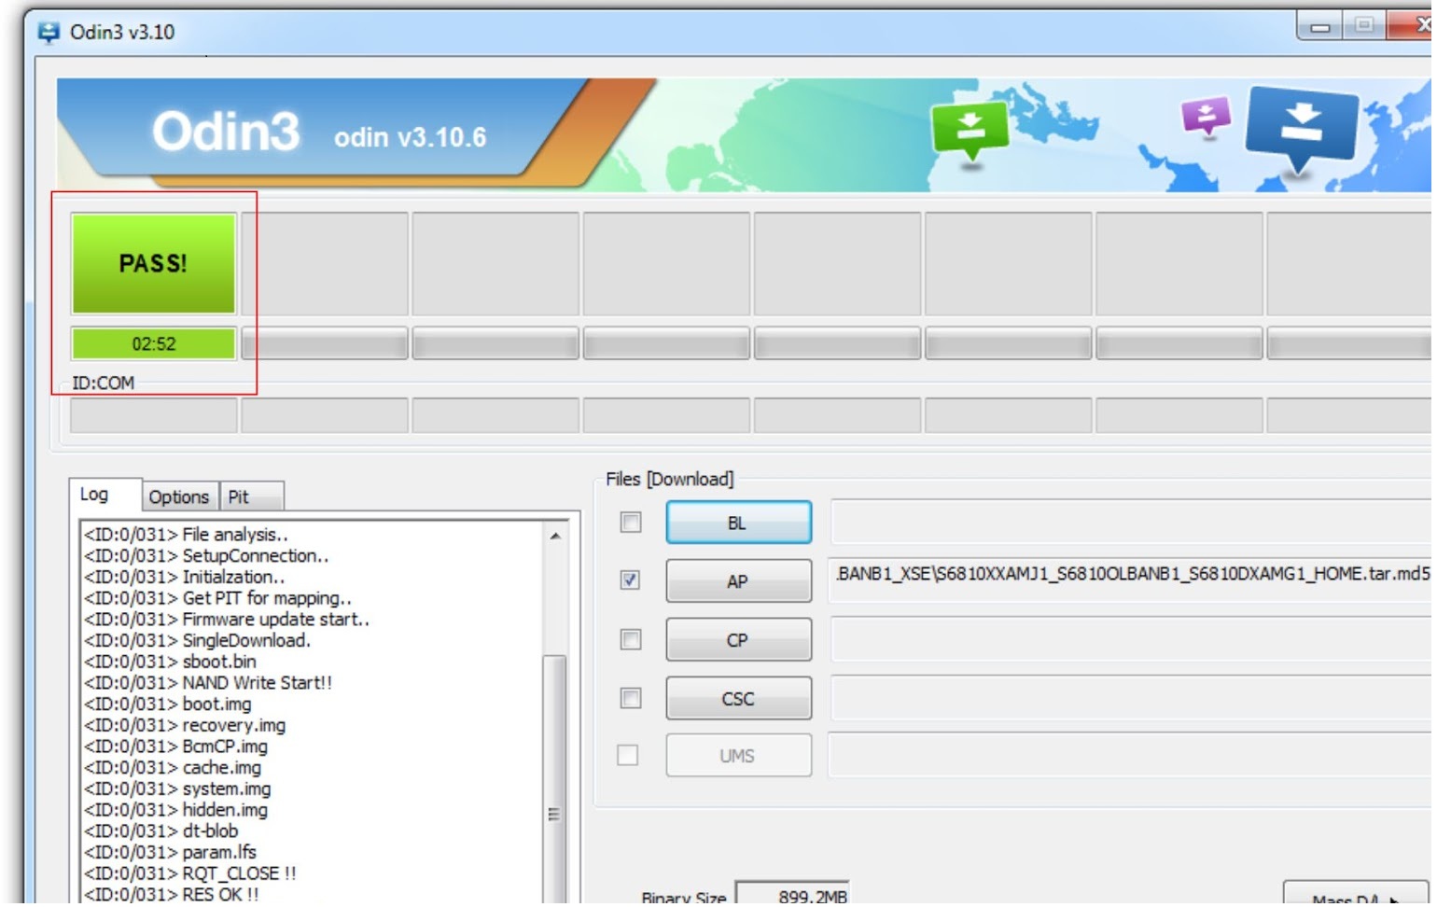Viewport: 1437px width, 907px height.
Task: Click the empty CSC file path field
Action: tap(1131, 699)
